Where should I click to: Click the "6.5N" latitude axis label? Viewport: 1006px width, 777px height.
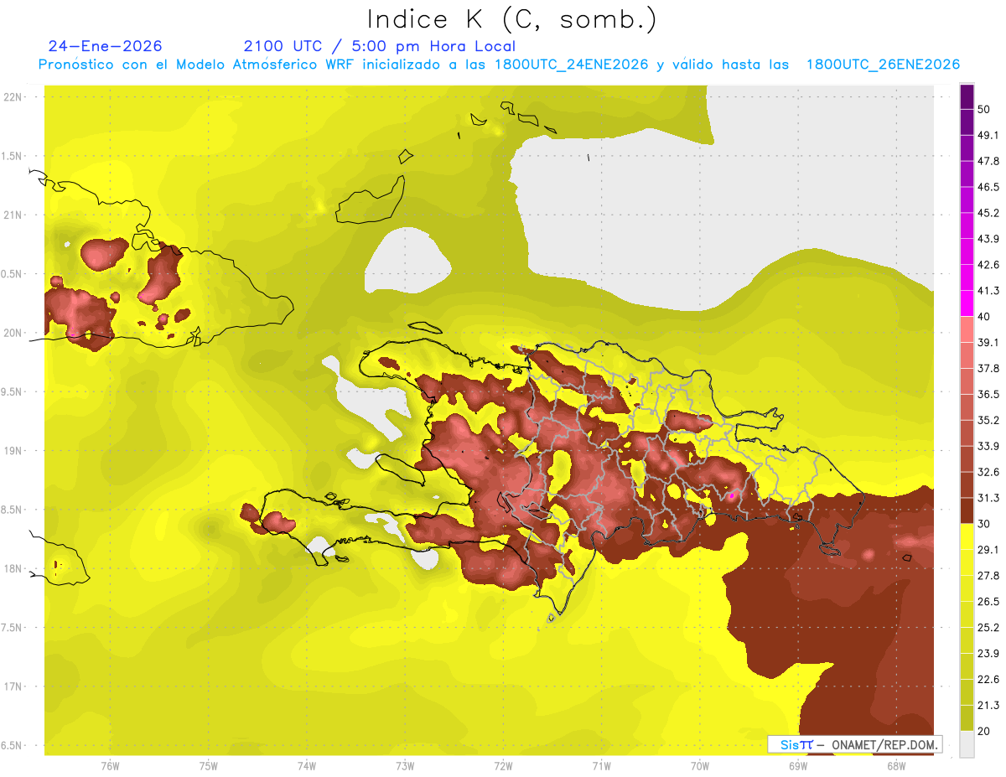[13, 745]
